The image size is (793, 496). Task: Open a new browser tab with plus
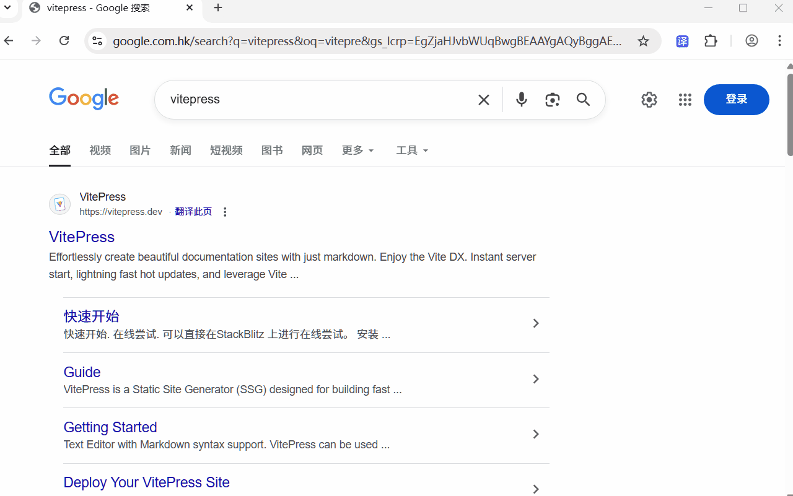tap(217, 8)
